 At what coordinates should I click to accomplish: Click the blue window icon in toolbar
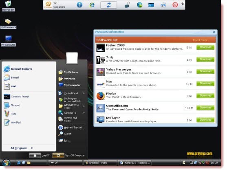[x=151, y=5]
